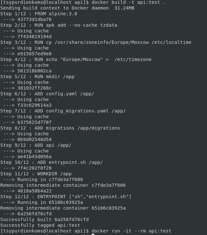The width and height of the screenshot is (207, 235).
Task: Click the Step 11/12 WORKDIR /app line
Action: click(x=36, y=174)
